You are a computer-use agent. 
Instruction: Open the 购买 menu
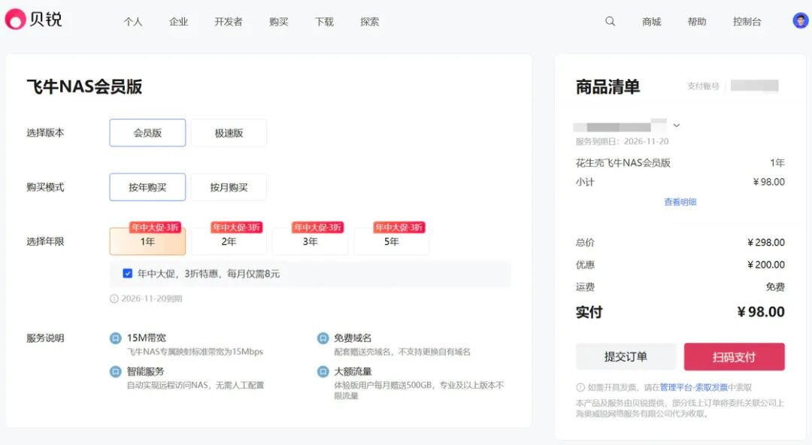click(x=279, y=22)
